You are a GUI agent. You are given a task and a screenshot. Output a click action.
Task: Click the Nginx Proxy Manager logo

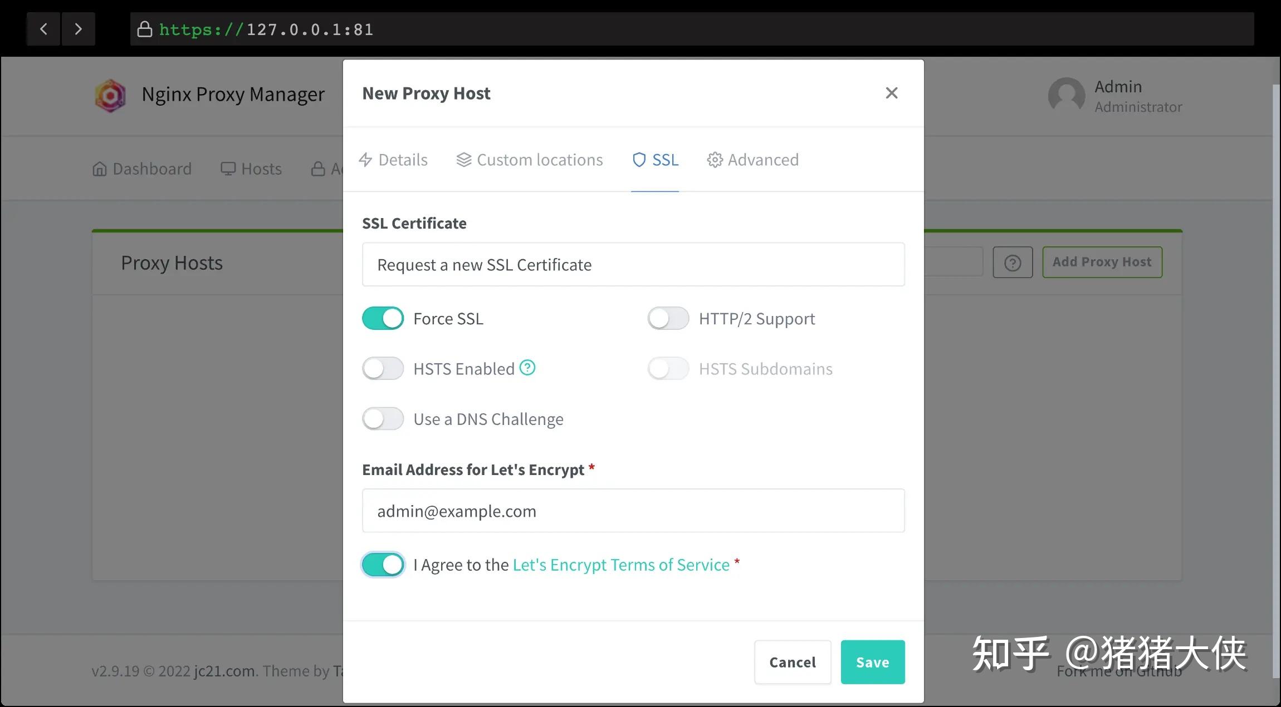[x=110, y=96]
